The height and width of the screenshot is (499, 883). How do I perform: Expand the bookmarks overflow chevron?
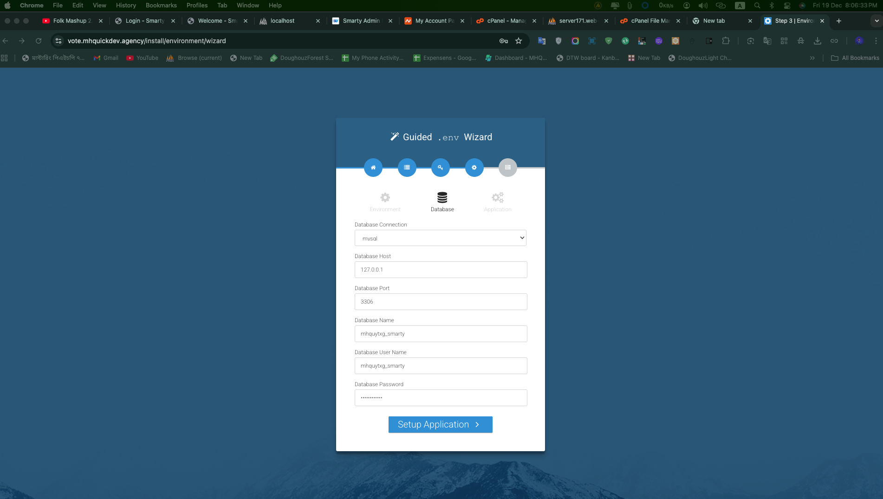(812, 58)
